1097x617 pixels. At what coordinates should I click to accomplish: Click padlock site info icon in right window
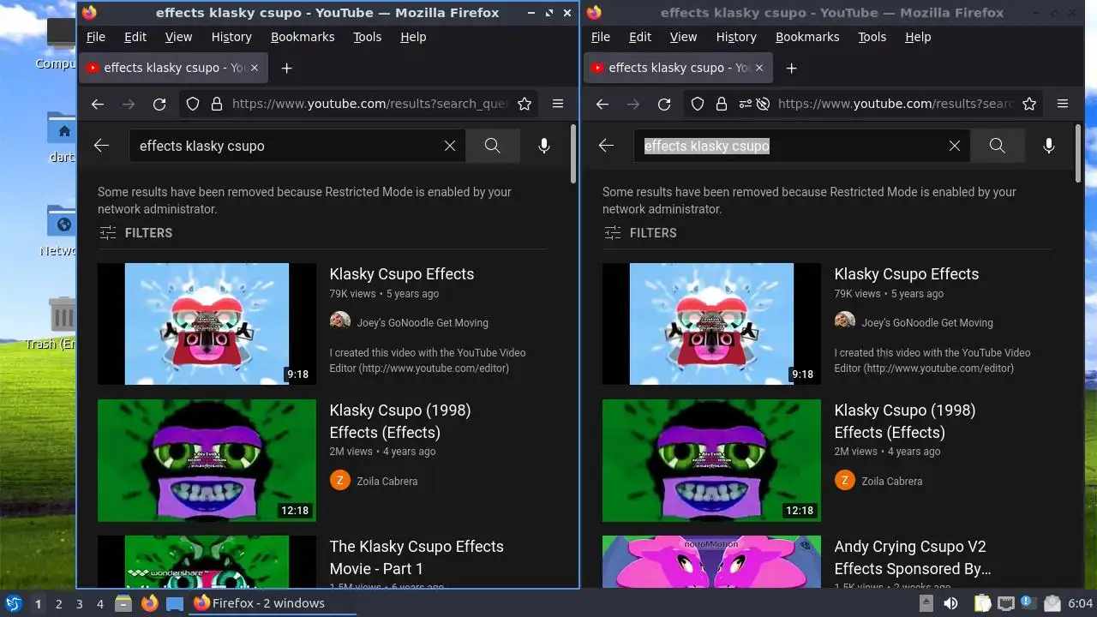pyautogui.click(x=722, y=104)
